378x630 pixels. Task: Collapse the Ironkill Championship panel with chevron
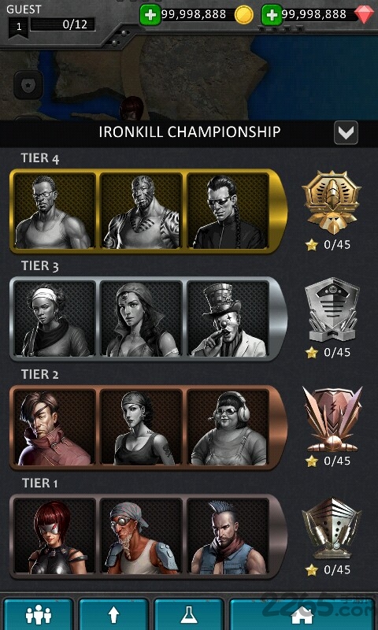pos(346,132)
